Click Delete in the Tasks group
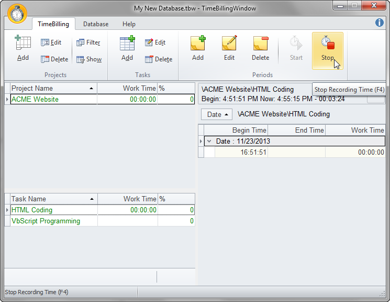Image resolution: width=390 pixels, height=302 pixels. point(159,59)
